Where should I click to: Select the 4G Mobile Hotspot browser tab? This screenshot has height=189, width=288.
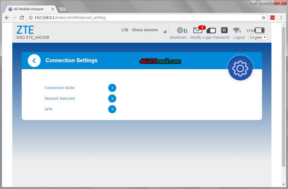click(28, 9)
